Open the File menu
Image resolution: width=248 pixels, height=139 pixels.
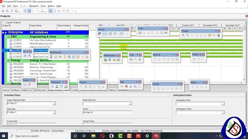click(3, 6)
